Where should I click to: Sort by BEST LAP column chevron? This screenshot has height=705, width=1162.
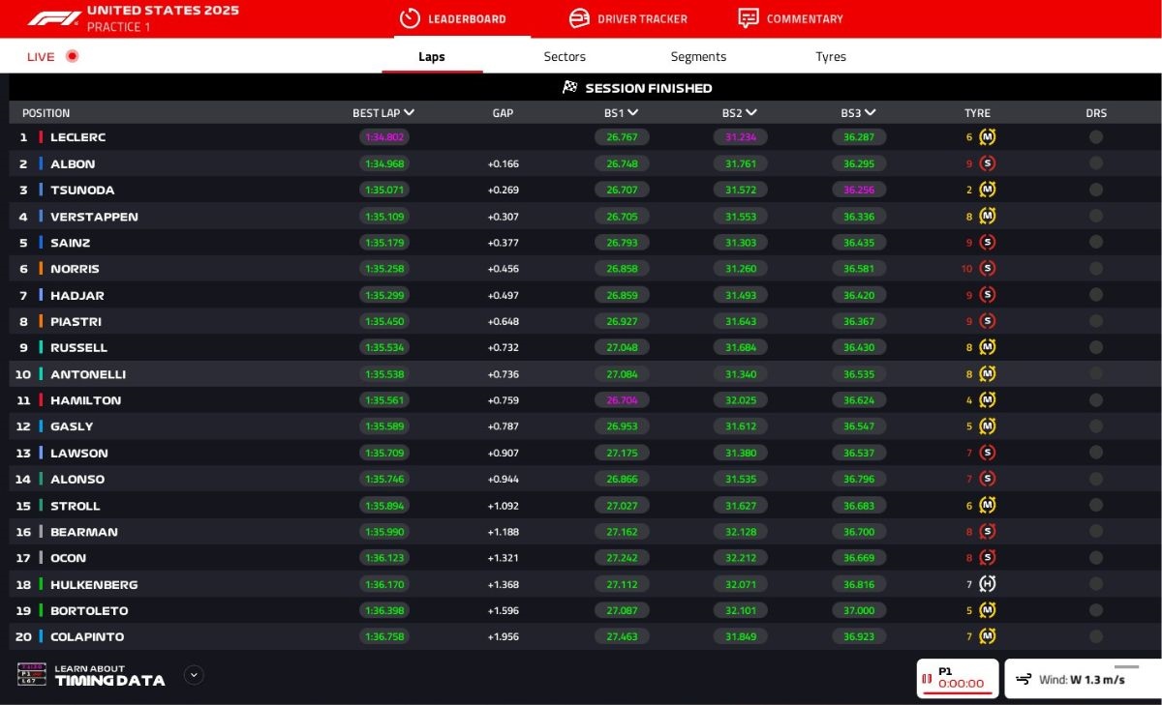coord(410,113)
